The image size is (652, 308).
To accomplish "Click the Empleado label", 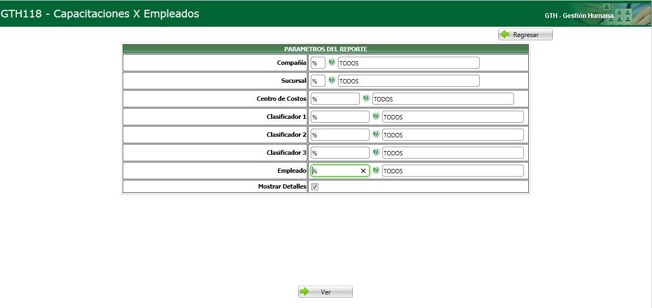I will point(292,171).
